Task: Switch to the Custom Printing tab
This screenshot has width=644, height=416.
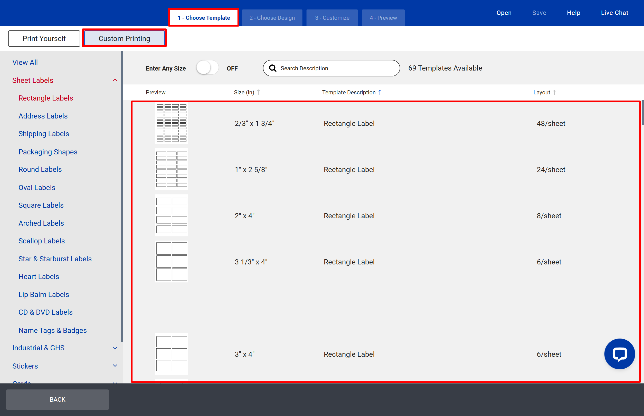Action: coord(125,38)
